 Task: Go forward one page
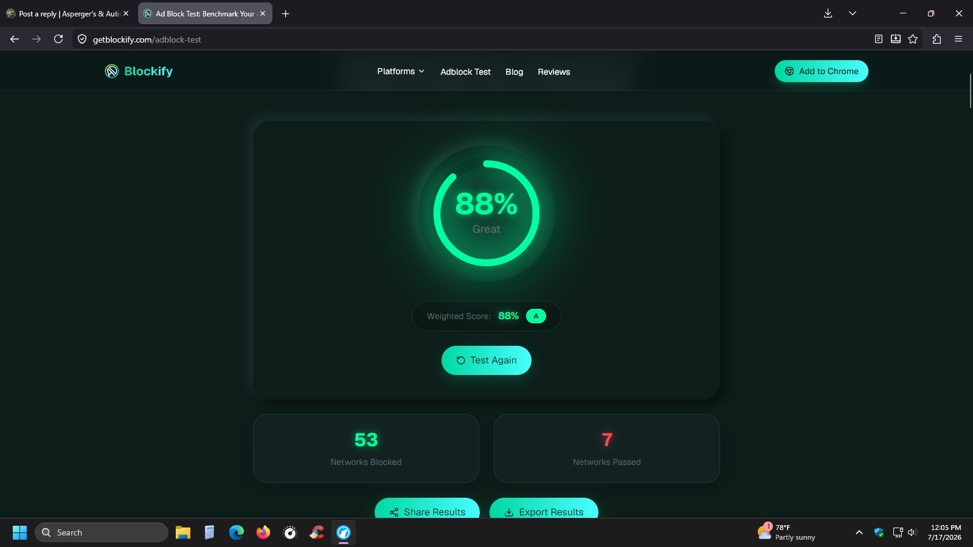(x=36, y=39)
